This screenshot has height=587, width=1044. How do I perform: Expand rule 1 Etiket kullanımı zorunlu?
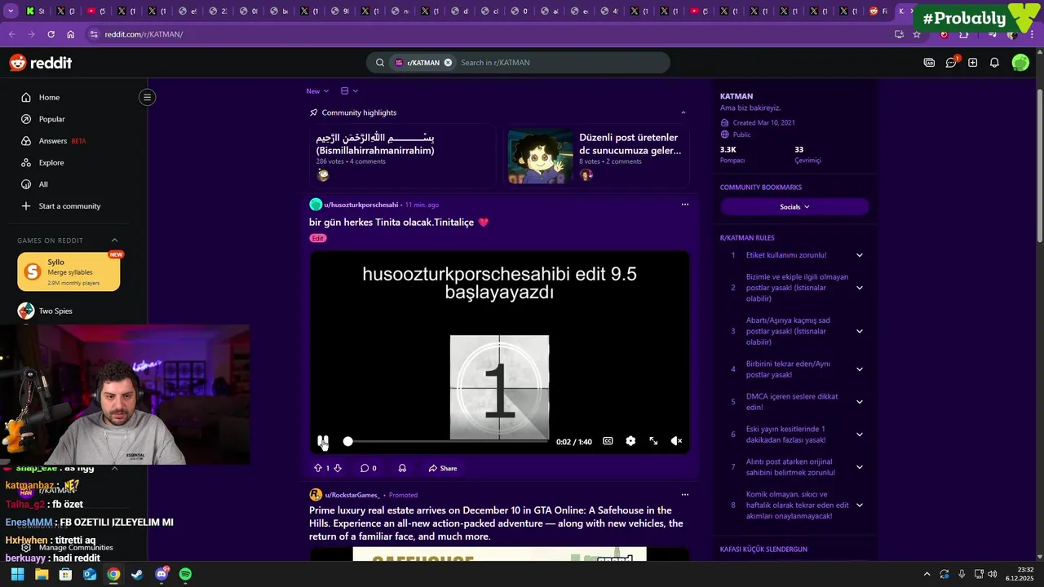[x=859, y=255]
